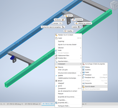Click the Rotation libre icon entry
The width and height of the screenshot is (118, 108).
68,58
